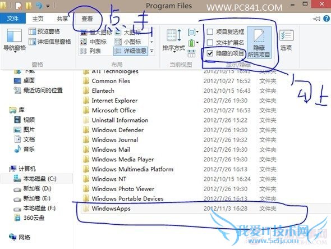Open the group by dropdown icon
Viewport: 331px width, 249px height.
193,32
